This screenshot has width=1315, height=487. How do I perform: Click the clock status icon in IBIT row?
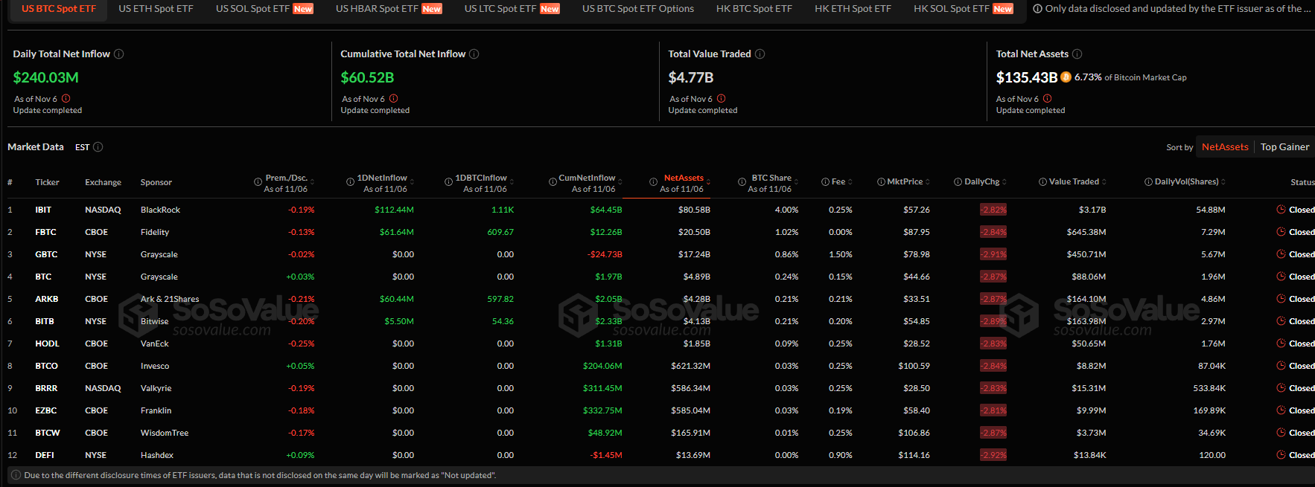1281,210
